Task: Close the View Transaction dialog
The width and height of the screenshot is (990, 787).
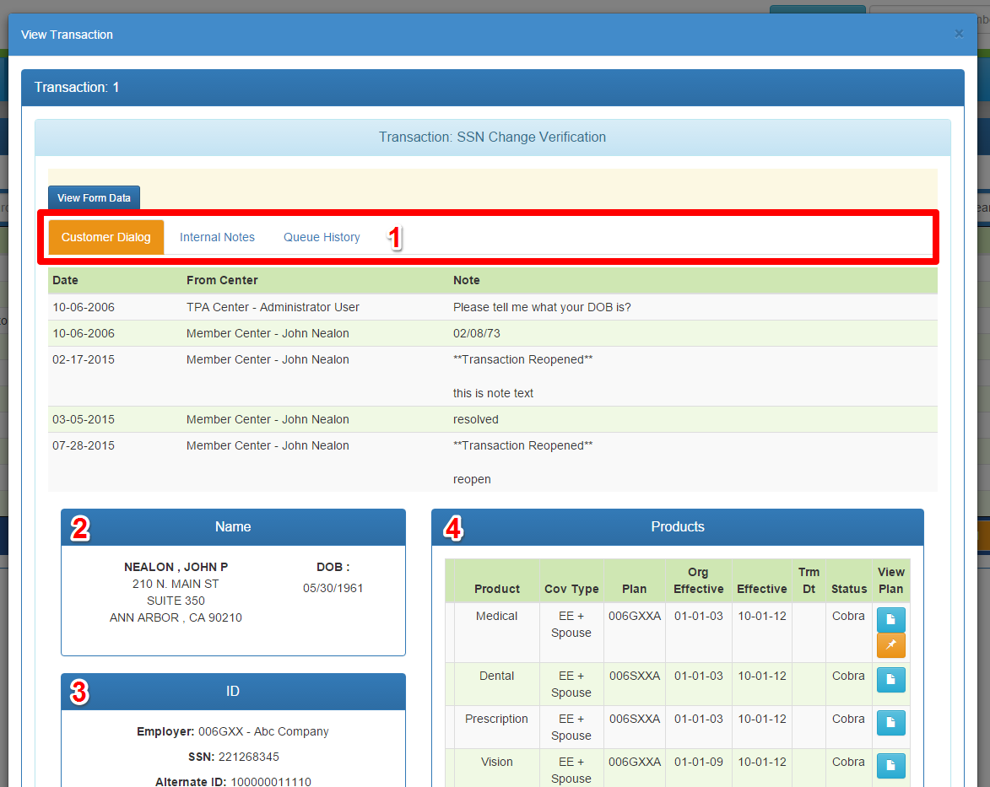Action: pos(958,34)
